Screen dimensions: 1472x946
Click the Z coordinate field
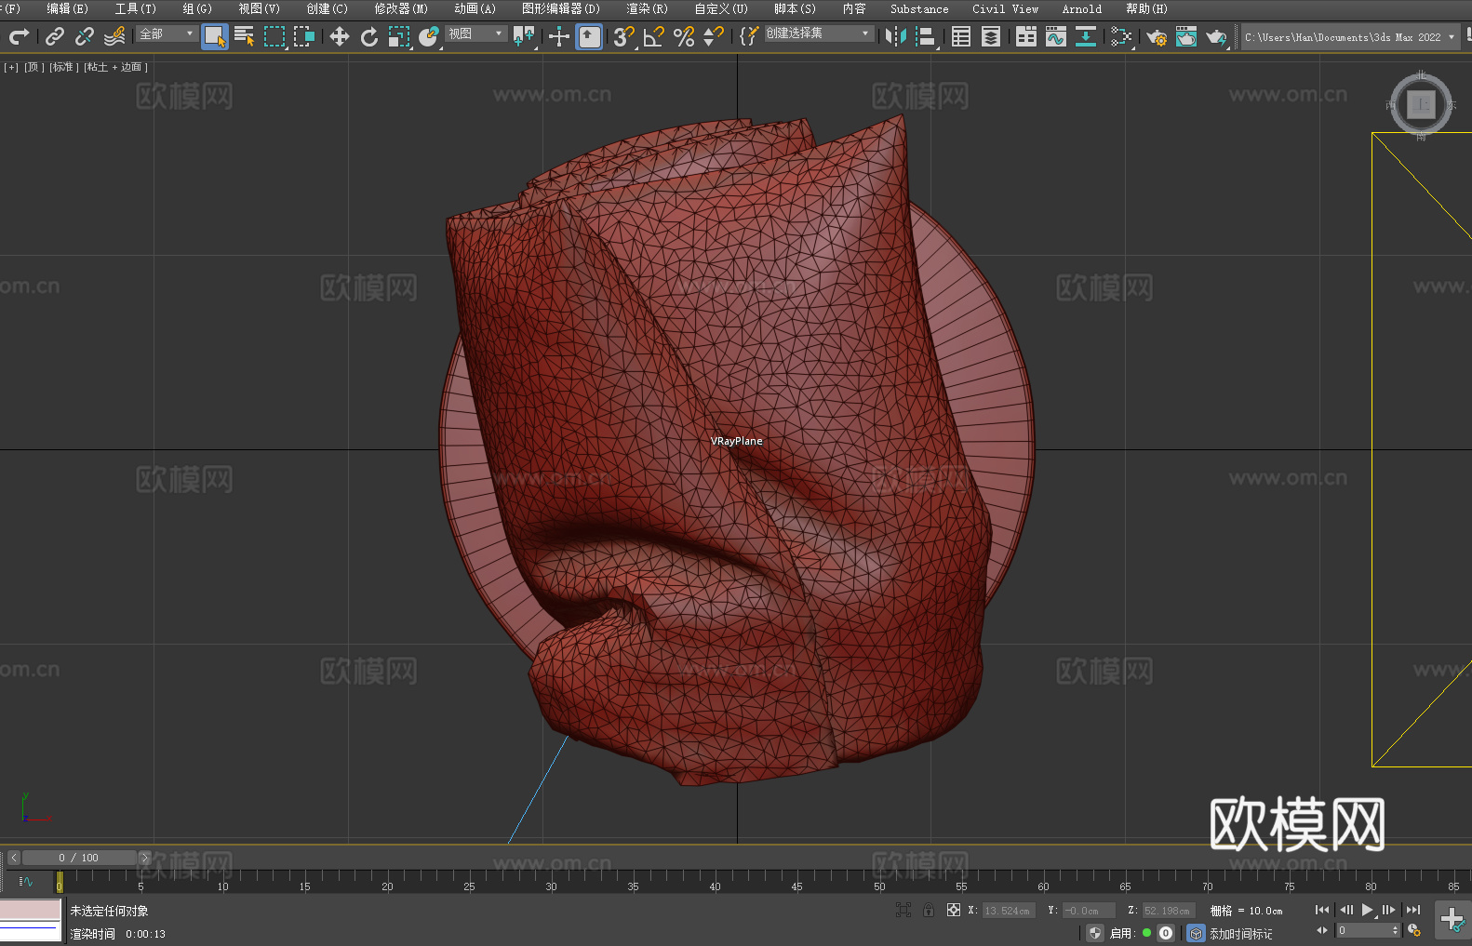point(1169,911)
